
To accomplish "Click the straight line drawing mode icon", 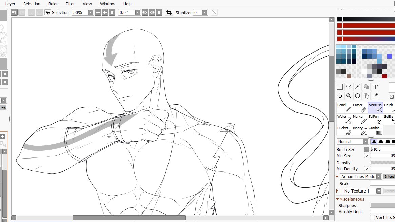I will [x=214, y=12].
